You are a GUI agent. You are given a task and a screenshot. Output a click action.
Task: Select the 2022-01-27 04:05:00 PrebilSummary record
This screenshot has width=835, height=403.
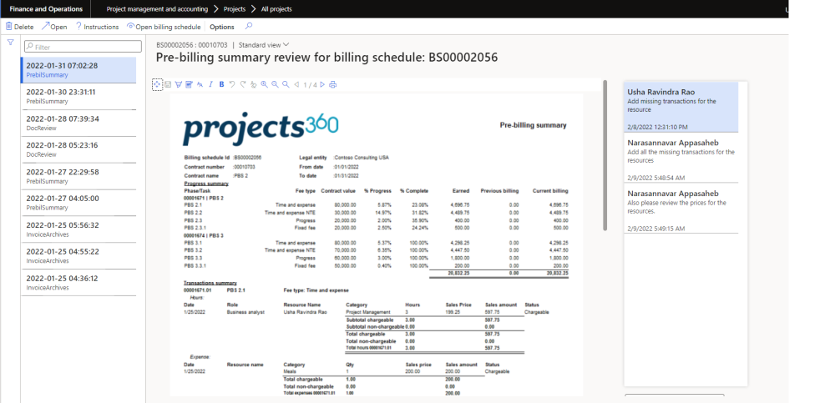tap(78, 203)
